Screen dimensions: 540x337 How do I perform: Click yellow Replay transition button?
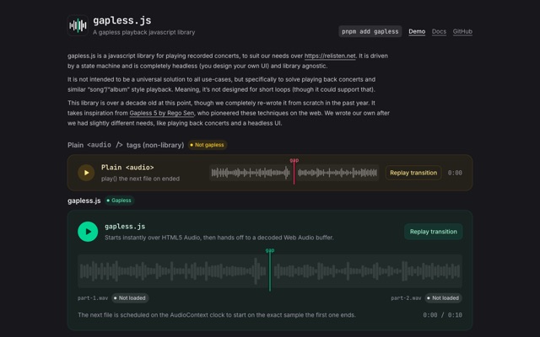413,173
